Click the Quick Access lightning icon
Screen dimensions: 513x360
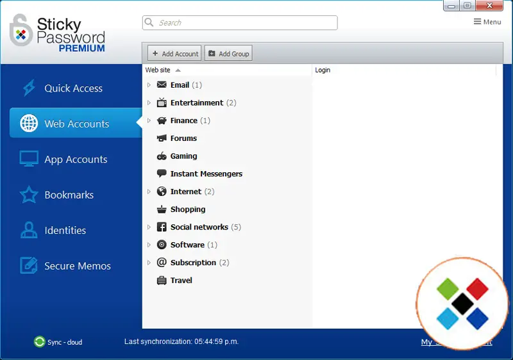click(x=29, y=88)
